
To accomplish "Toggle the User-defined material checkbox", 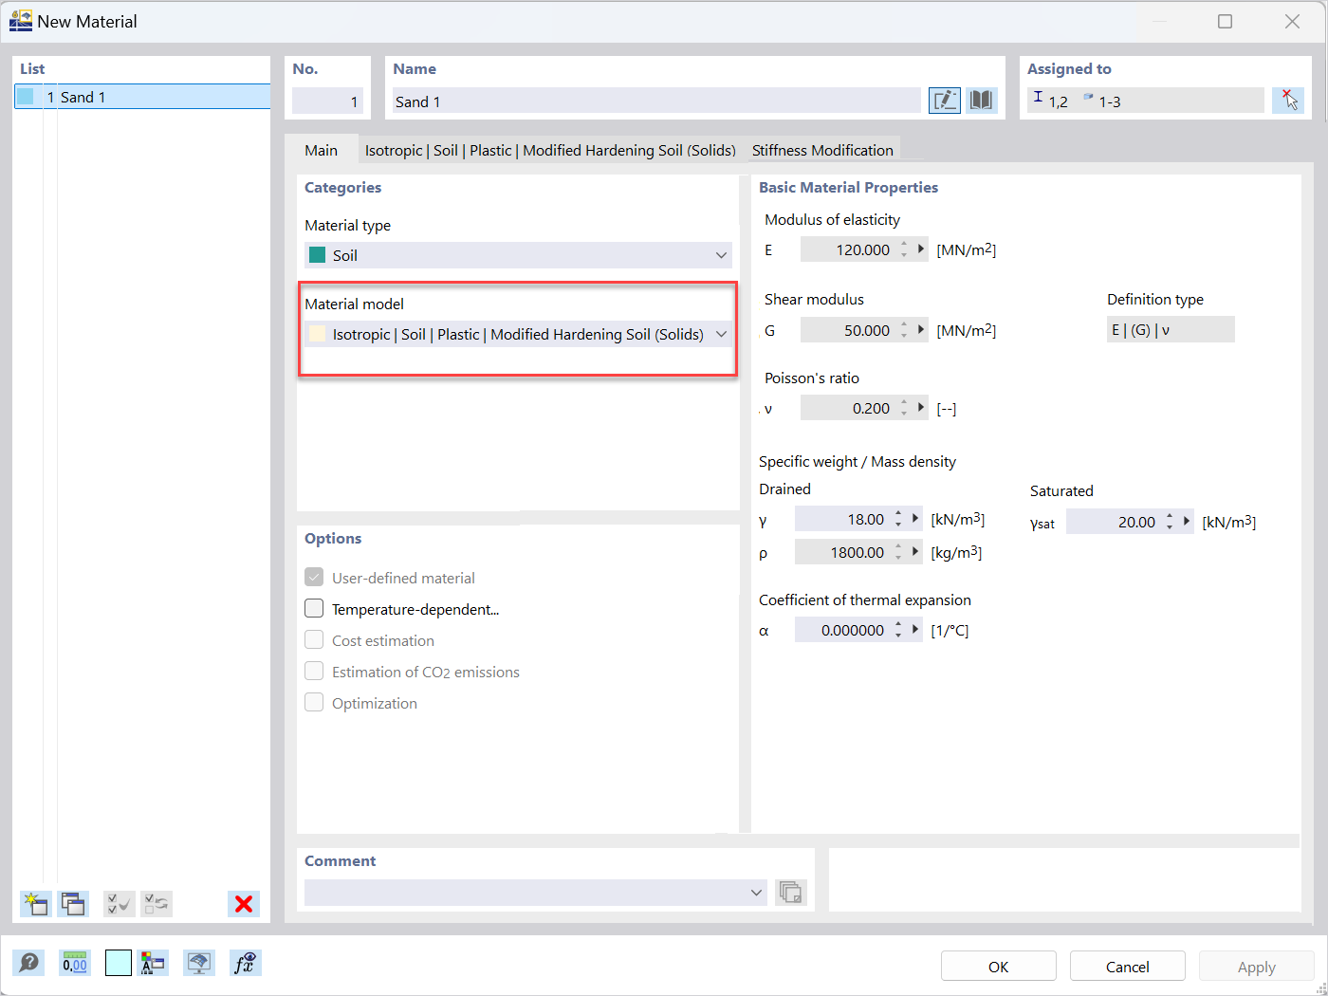I will tap(314, 578).
